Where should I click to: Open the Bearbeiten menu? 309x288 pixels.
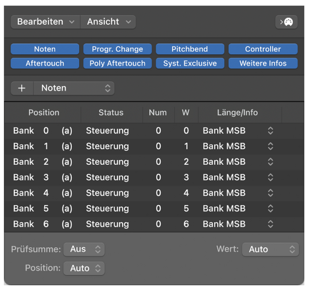click(x=46, y=22)
